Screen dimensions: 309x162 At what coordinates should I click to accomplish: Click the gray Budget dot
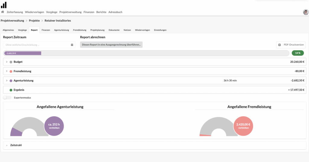[x=11, y=62]
